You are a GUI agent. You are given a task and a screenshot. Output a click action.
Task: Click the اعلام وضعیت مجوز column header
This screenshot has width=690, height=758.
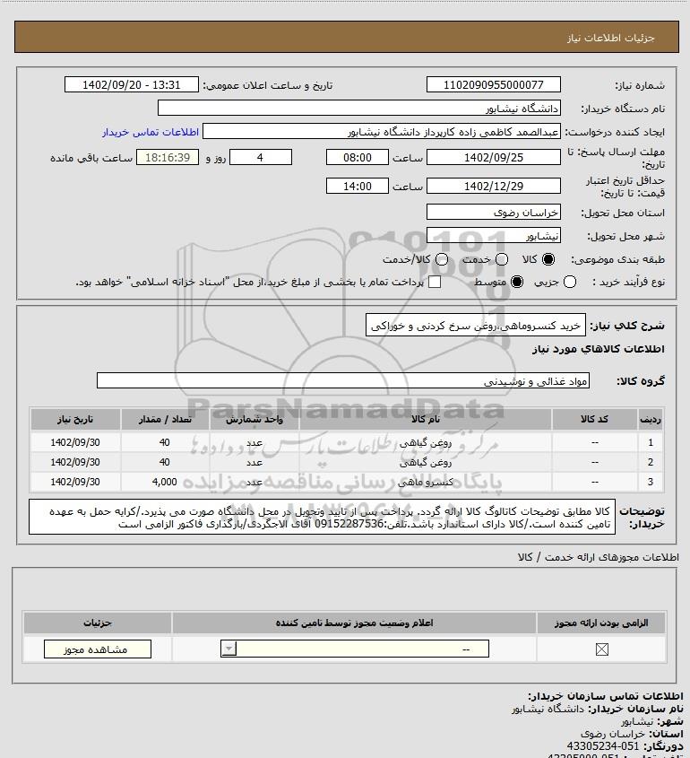pyautogui.click(x=355, y=623)
